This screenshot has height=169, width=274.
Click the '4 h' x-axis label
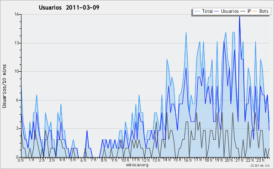pyautogui.click(x=62, y=160)
